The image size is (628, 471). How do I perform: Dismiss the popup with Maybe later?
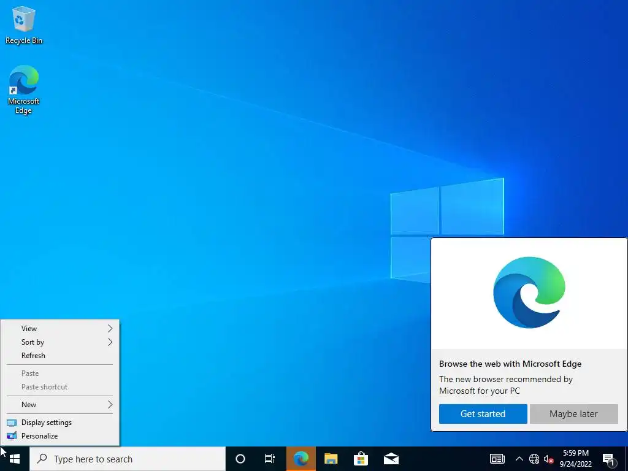tap(573, 414)
